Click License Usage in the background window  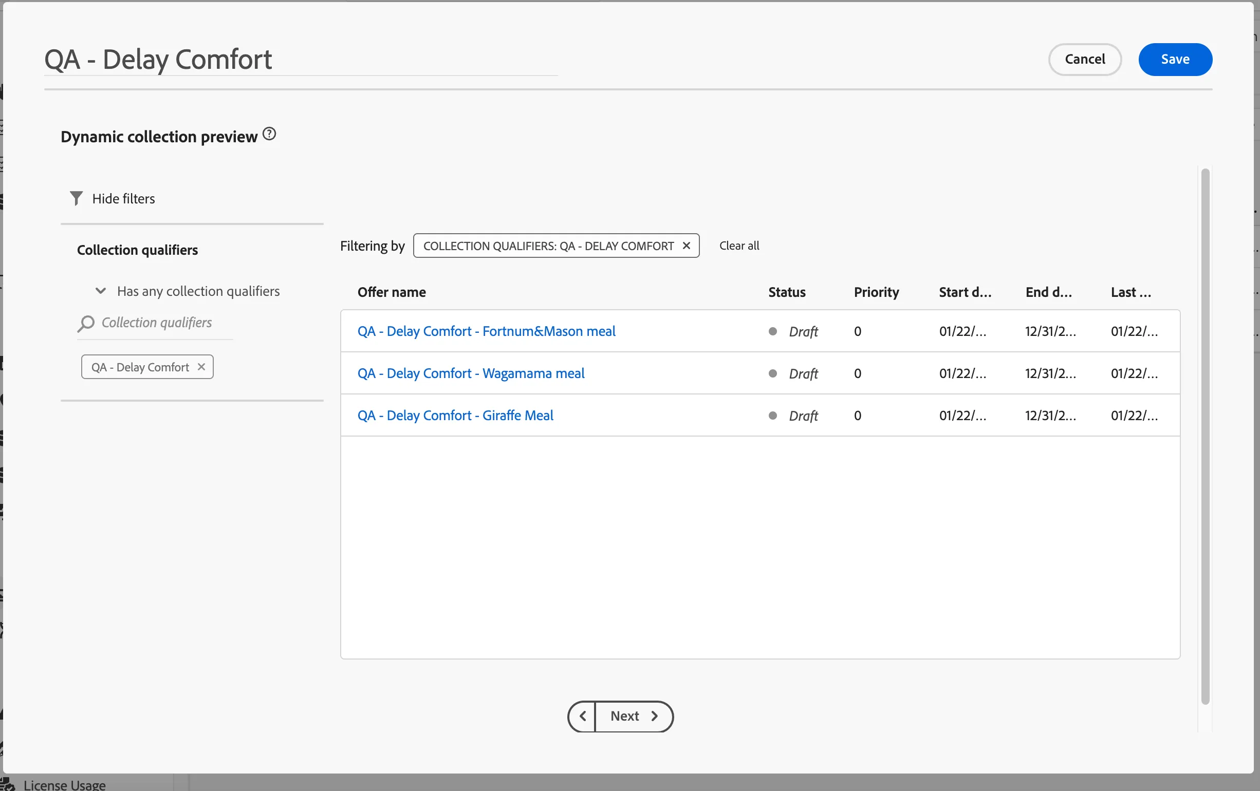64,785
